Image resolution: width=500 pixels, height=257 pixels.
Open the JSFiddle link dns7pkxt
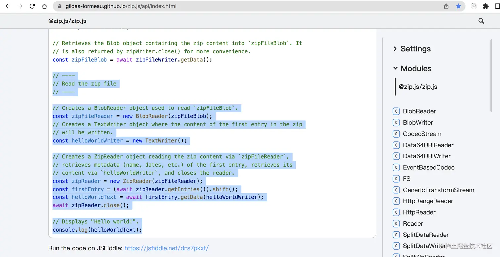[x=166, y=248]
